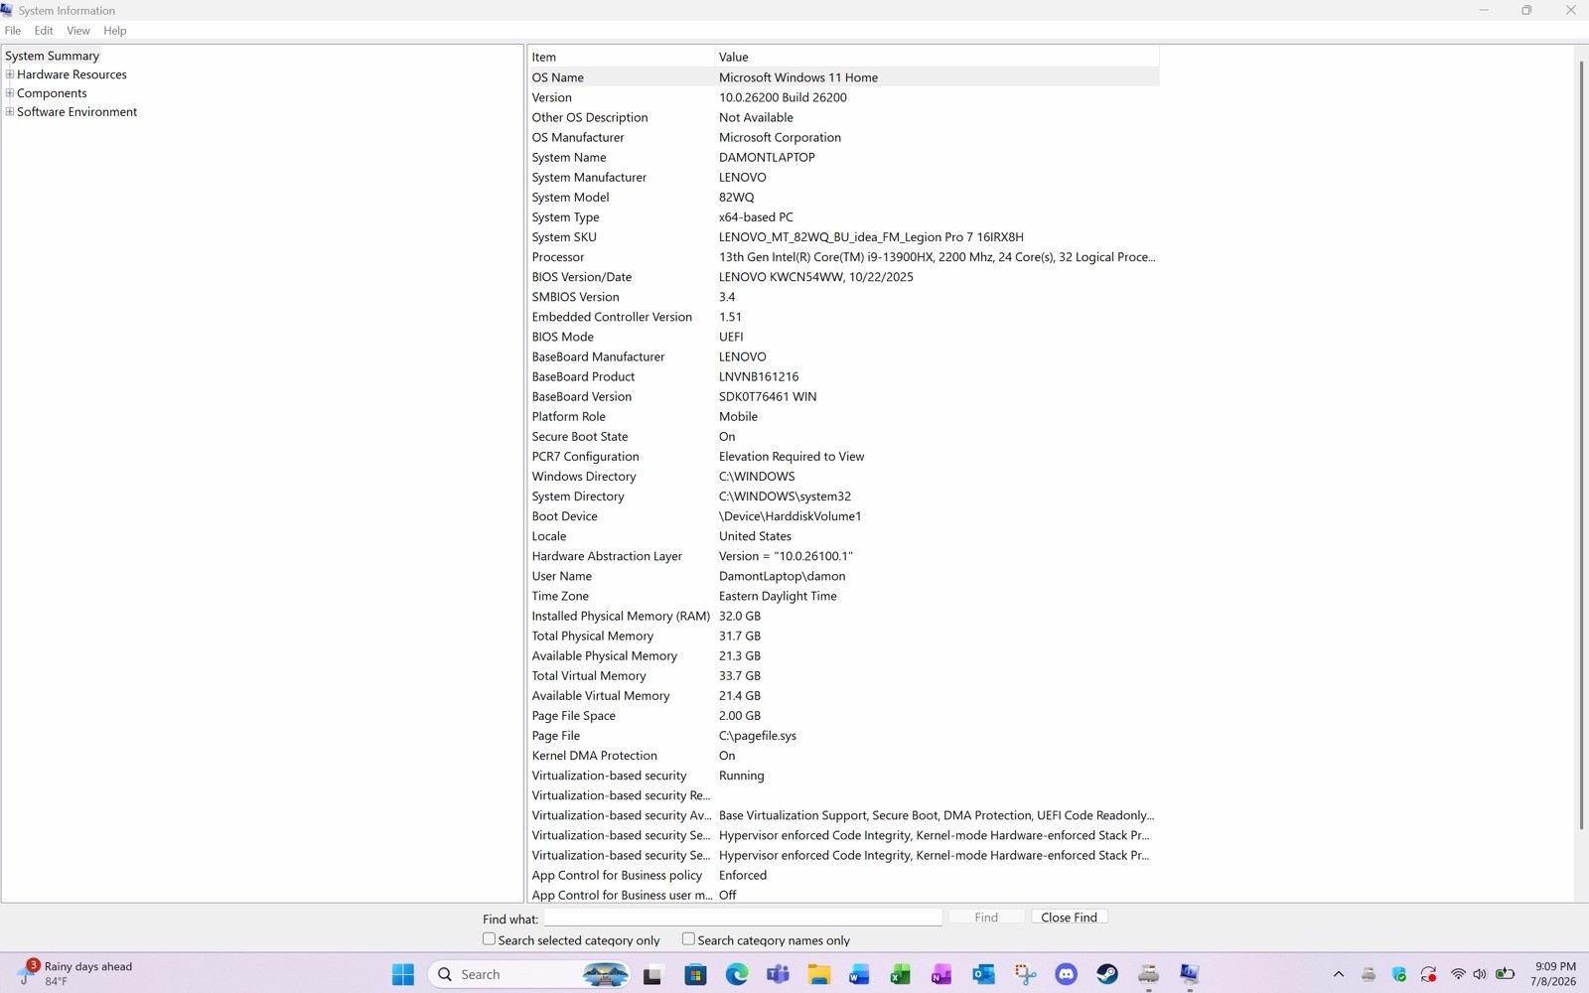
Task: Enable Search category names only checkbox
Action: point(688,938)
